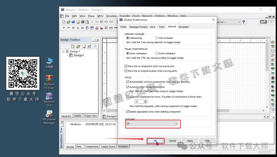
Task: Click the Print icon in the toolbar
Action: [83, 22]
